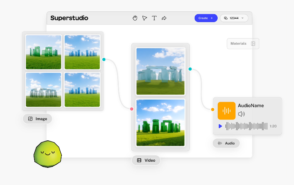Viewport: 294px width, 185px height.
Task: Select the bottom-left glass Stonehenge image
Action: pos(44,90)
